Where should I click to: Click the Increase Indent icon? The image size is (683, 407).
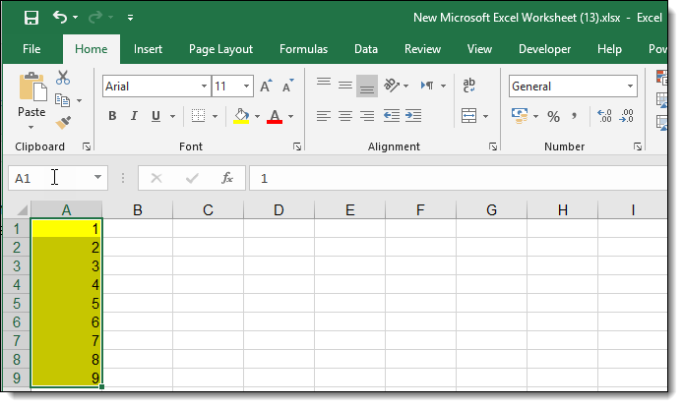(x=413, y=116)
